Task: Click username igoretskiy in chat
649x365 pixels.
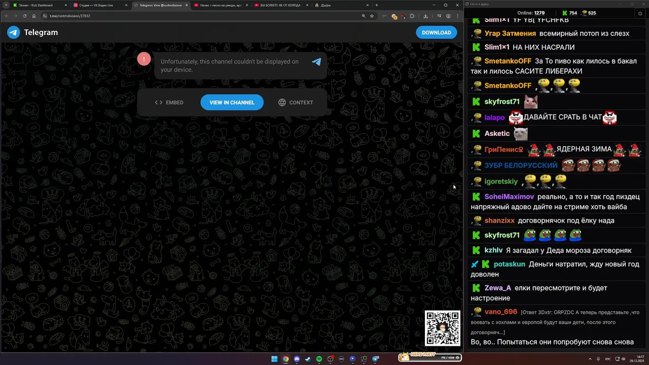Action: point(501,181)
